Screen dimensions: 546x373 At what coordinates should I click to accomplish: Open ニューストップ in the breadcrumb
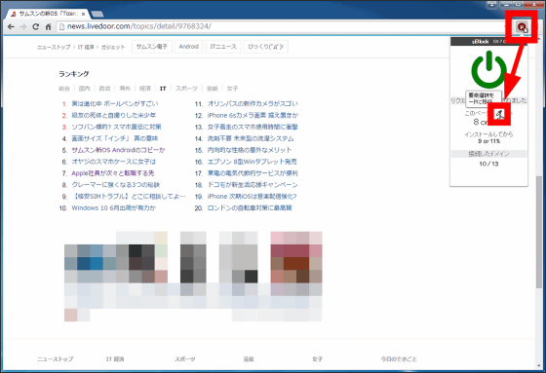click(x=54, y=47)
